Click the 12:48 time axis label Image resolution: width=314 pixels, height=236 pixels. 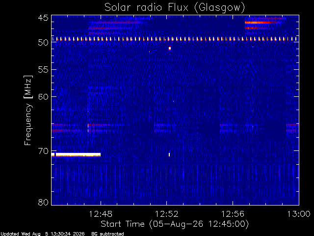tap(101, 214)
